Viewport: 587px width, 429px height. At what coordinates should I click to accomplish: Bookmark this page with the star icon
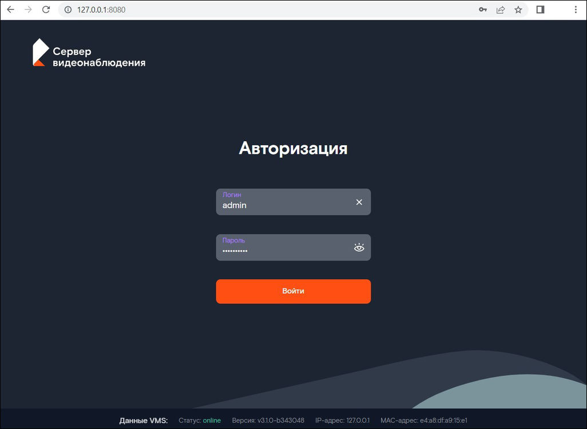coord(518,10)
